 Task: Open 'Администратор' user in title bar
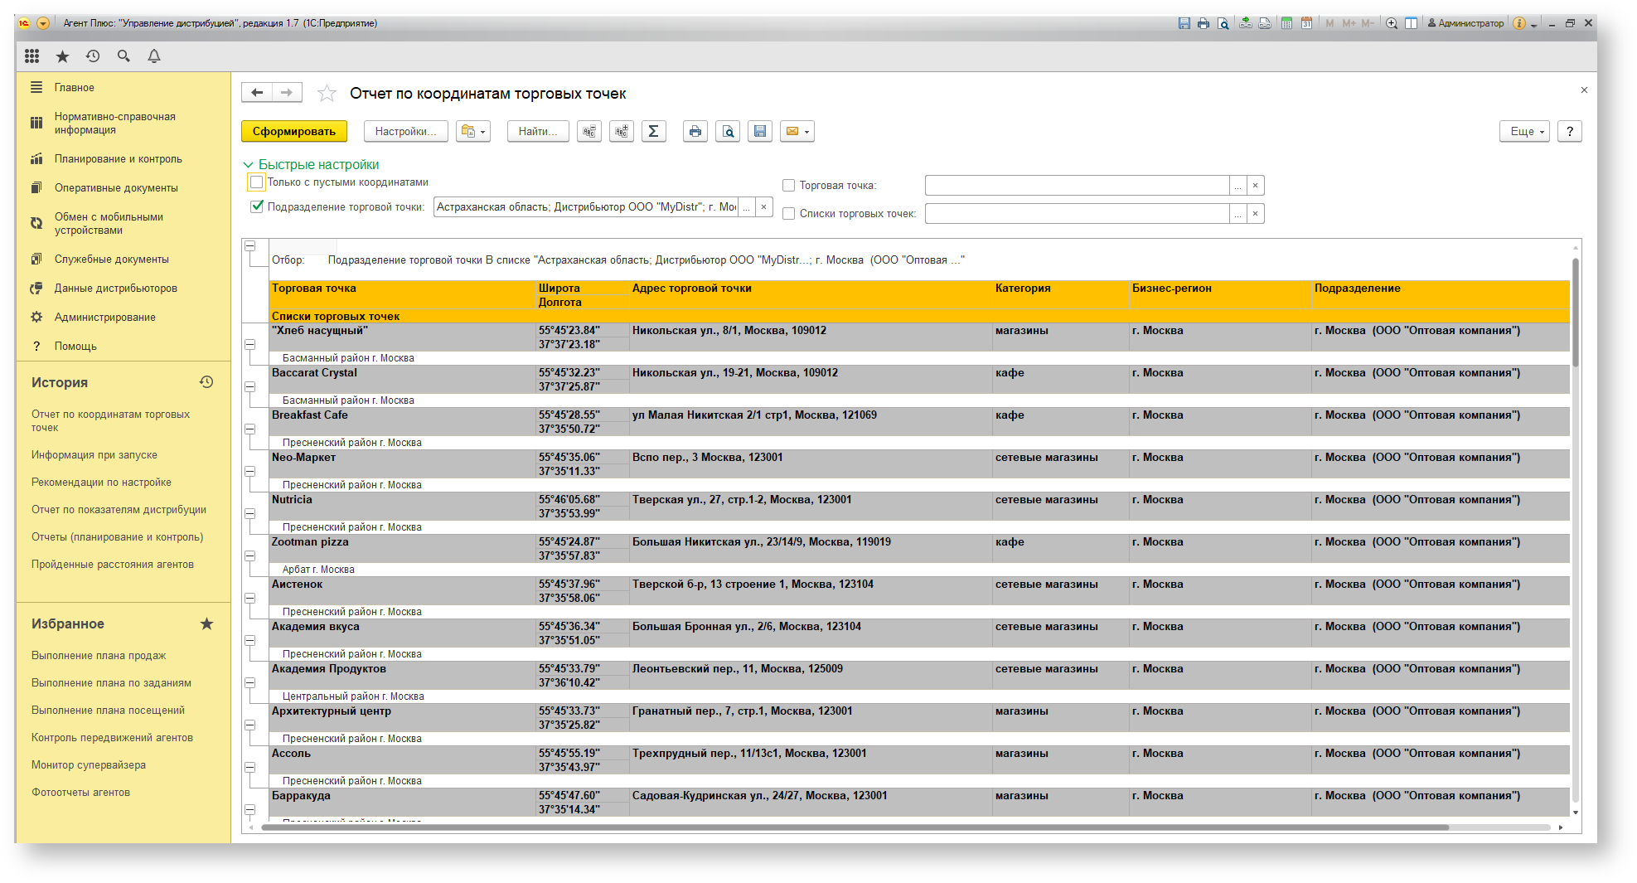tap(1465, 23)
